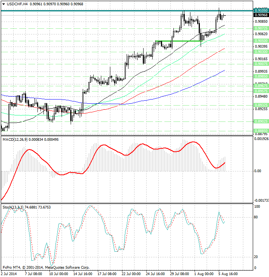Click the 24 Jul 16:00 time label
This screenshot has height=277, width=269.
pos(155,274)
